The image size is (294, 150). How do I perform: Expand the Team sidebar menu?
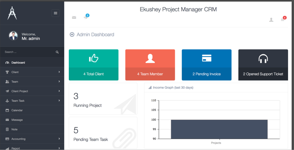(32, 82)
